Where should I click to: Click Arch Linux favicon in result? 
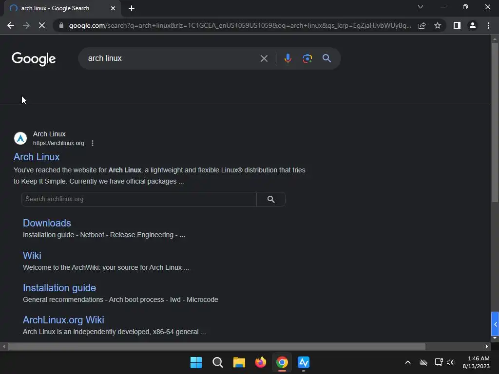coord(20,138)
